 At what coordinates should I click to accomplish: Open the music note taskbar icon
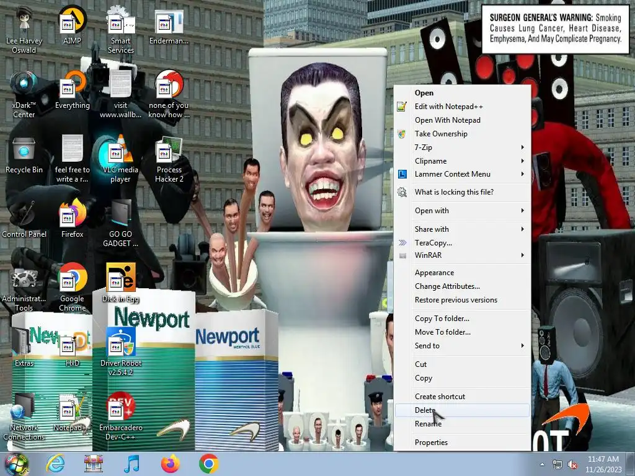pos(131,464)
